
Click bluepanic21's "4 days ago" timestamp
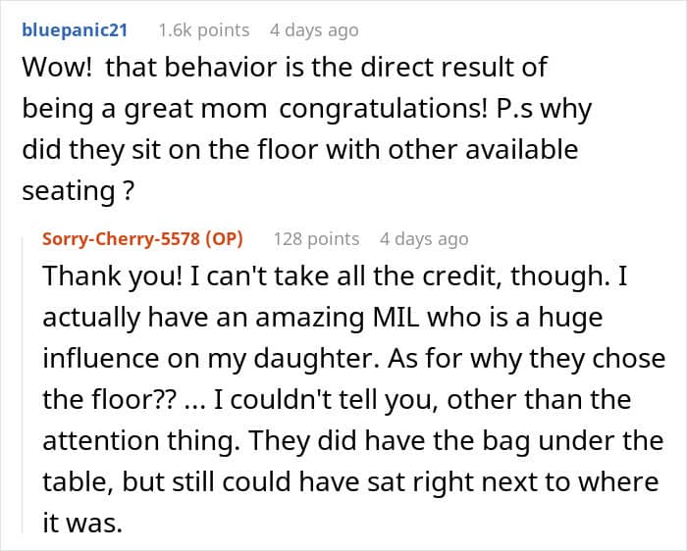314,30
